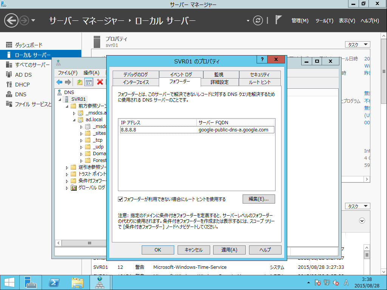Expand the _tcp folder in DNS tree
Image resolution: width=387 pixels, height=290 pixels.
pos(82,140)
